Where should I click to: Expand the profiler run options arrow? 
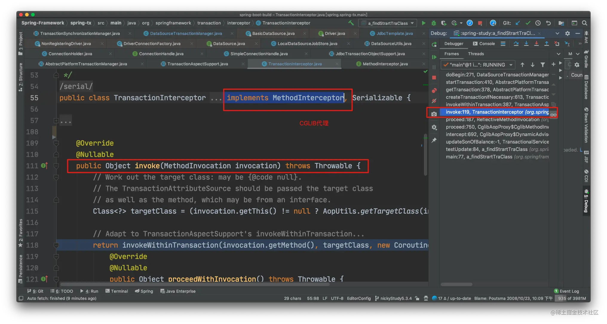pos(461,23)
